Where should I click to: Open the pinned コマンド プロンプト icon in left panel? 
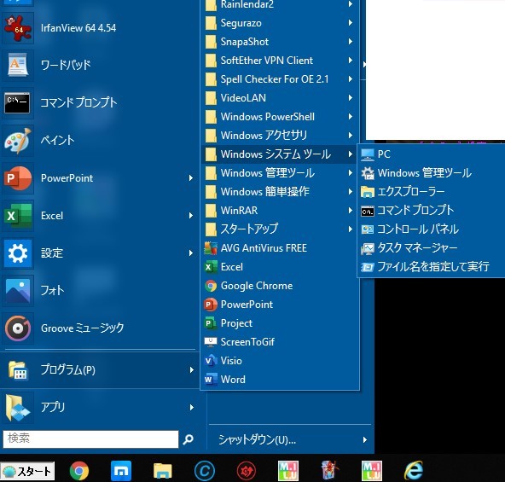pos(17,102)
